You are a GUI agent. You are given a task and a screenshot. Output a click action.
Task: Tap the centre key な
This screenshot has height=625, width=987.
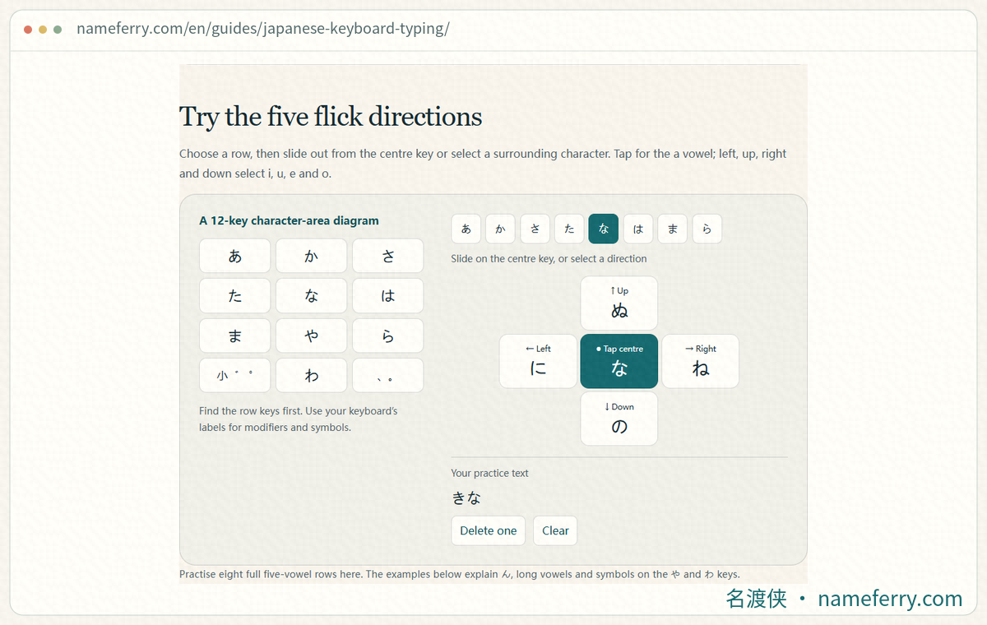click(619, 361)
